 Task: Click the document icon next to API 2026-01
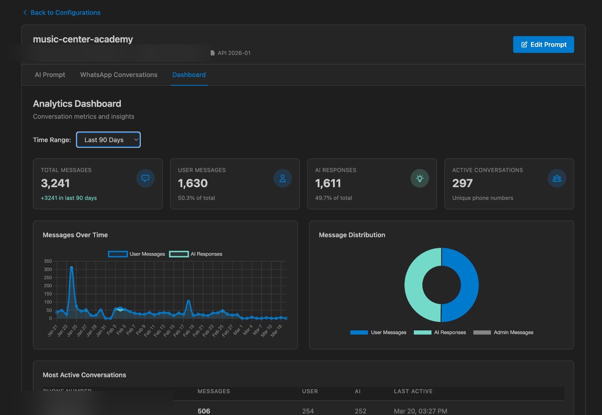[x=213, y=53]
